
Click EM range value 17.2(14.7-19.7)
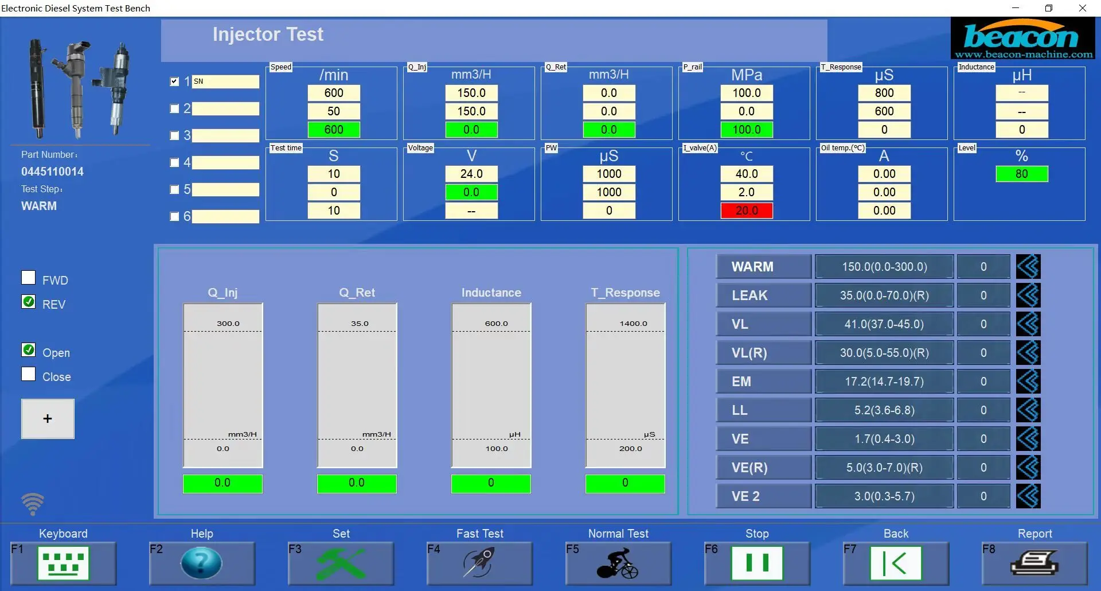point(884,382)
